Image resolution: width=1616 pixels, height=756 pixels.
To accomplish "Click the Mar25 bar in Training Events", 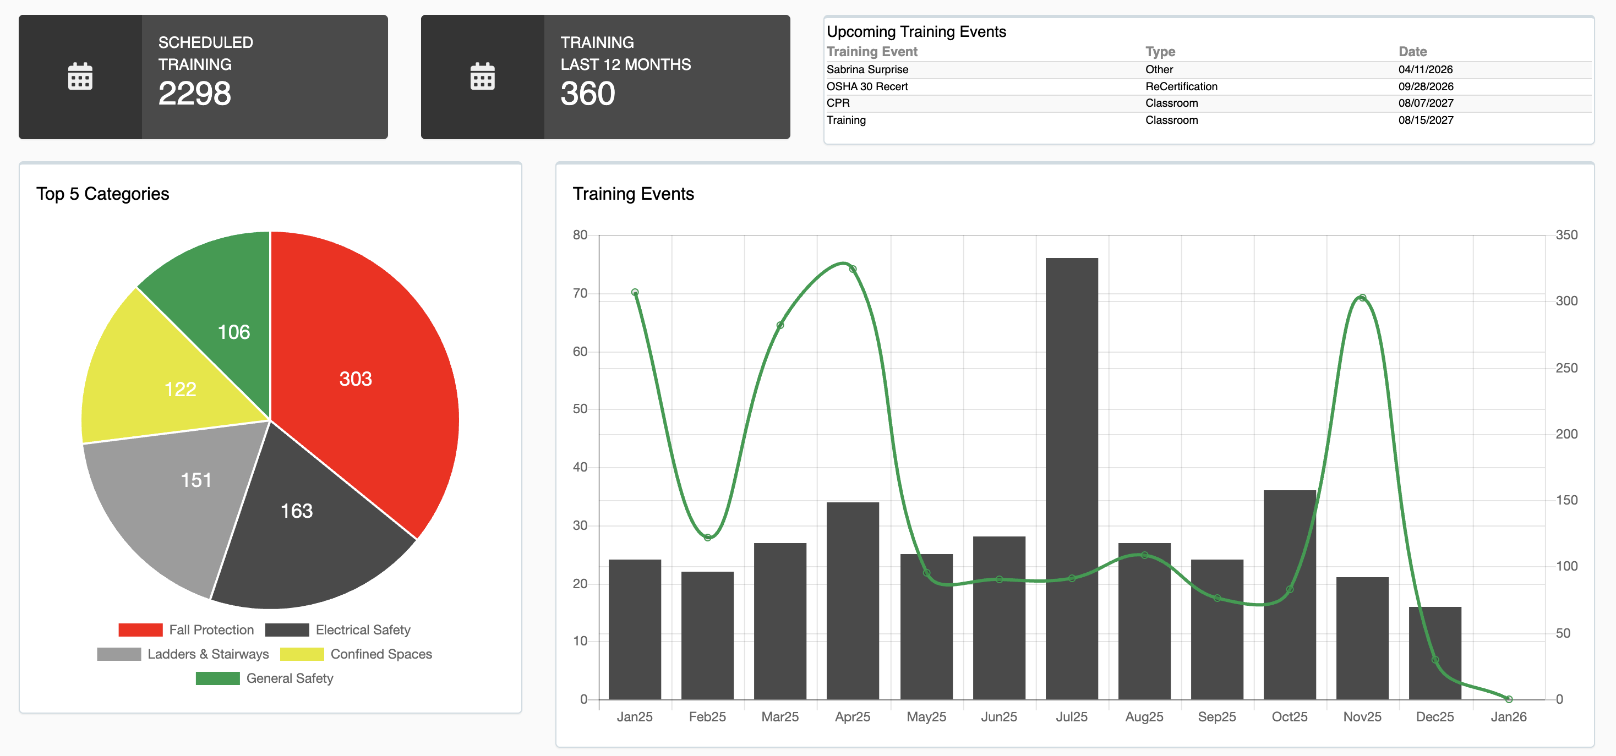I will 780,621.
